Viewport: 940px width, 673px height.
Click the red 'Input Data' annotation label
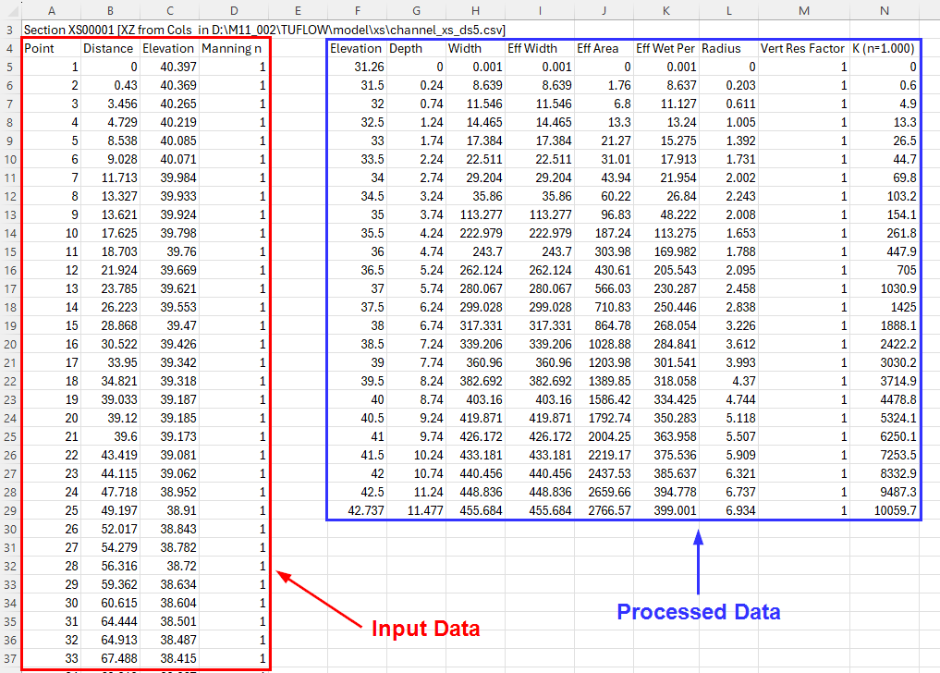pyautogui.click(x=425, y=630)
